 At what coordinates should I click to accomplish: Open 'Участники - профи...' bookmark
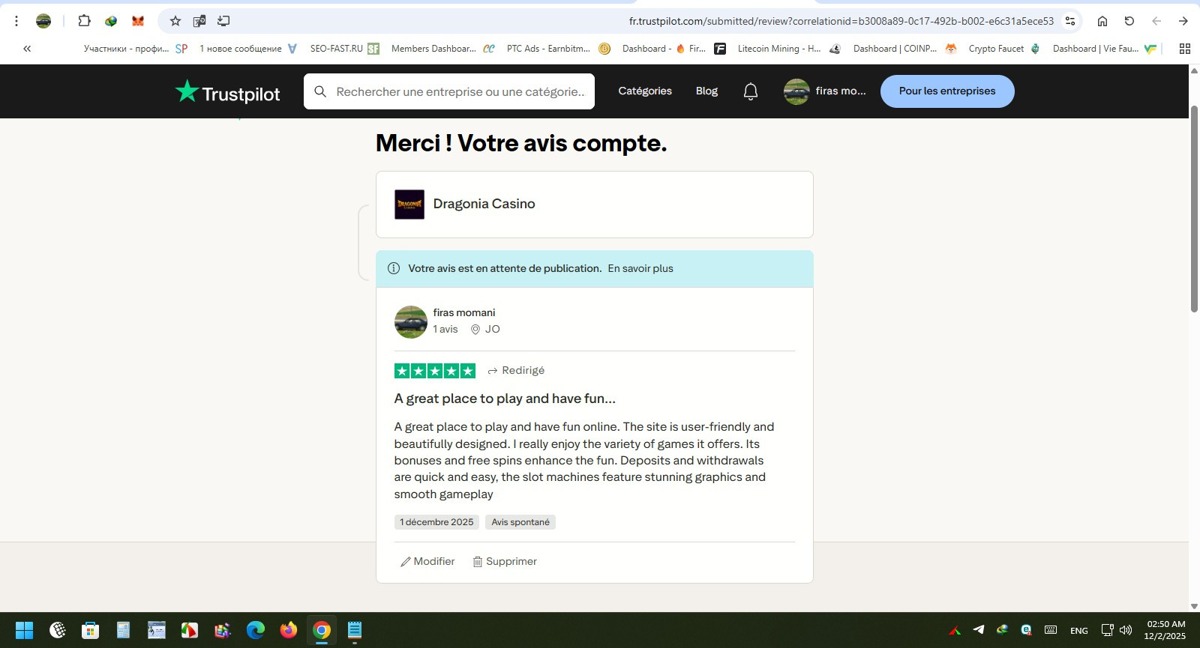tap(136, 49)
